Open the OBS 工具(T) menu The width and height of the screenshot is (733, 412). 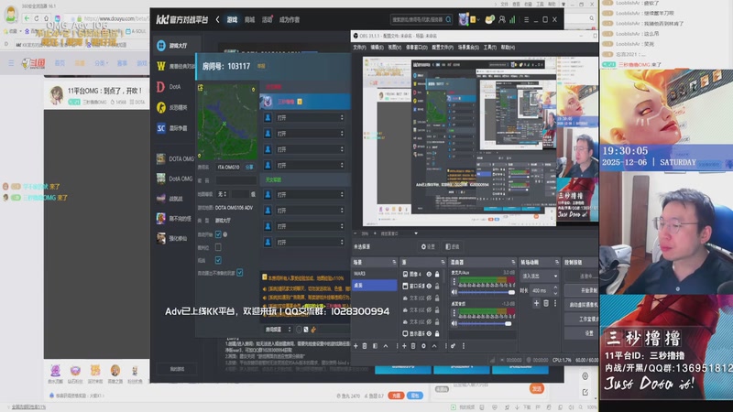[490, 48]
